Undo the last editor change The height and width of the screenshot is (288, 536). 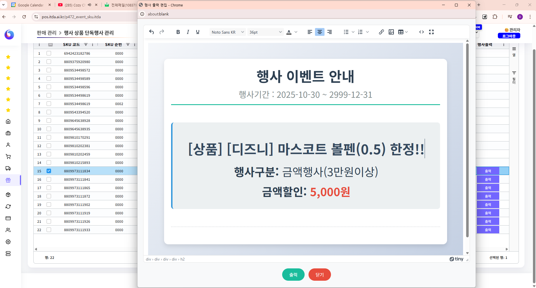151,32
